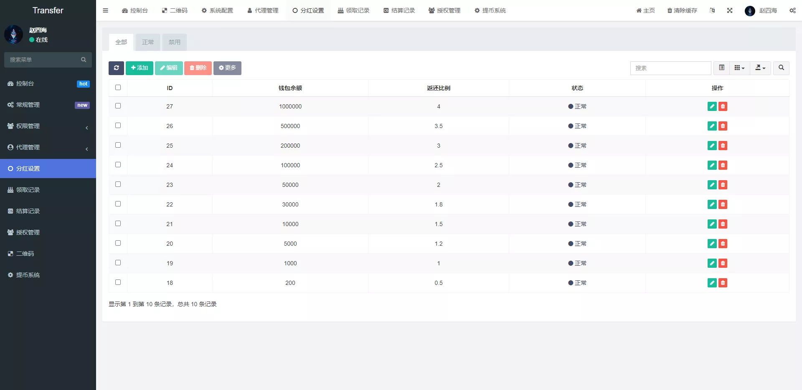Click the 添加 button to add an entry
This screenshot has width=802, height=390.
(139, 68)
